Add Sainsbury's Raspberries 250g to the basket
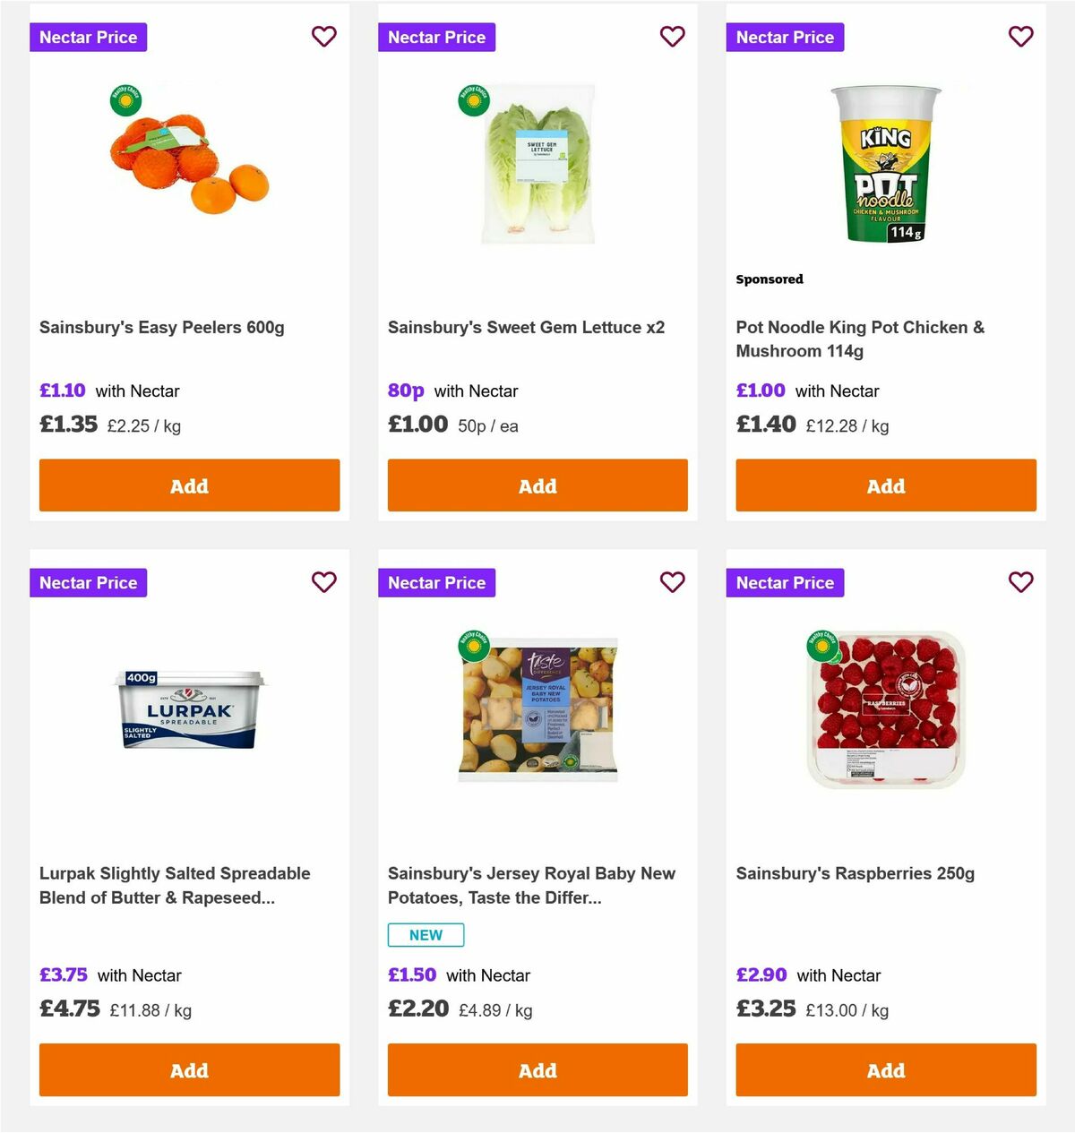Image resolution: width=1075 pixels, height=1133 pixels. tap(885, 1069)
